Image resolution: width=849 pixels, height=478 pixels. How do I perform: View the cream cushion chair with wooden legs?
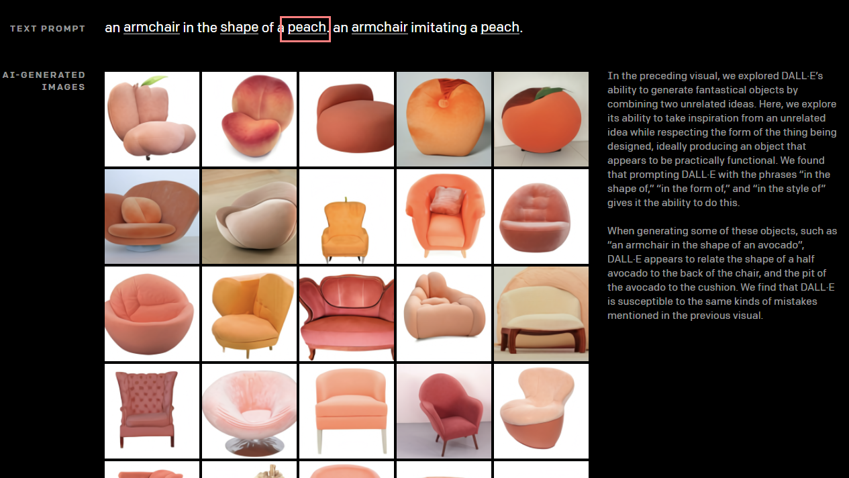541,314
